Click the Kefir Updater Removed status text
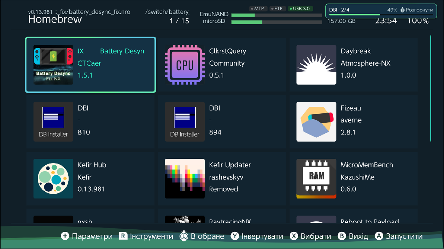The width and height of the screenshot is (444, 249). click(x=223, y=189)
